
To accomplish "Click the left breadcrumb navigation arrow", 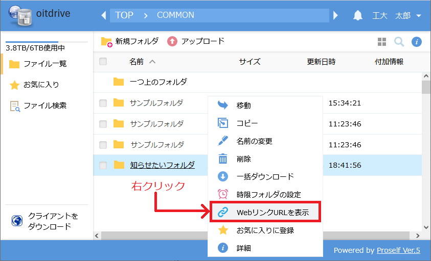I will (x=104, y=15).
